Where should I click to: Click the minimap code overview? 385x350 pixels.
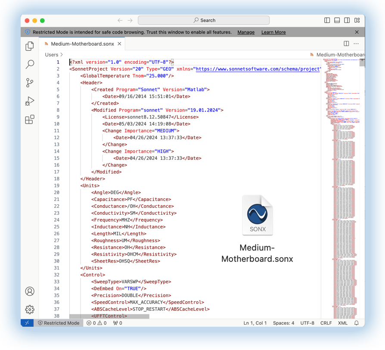[x=340, y=172]
